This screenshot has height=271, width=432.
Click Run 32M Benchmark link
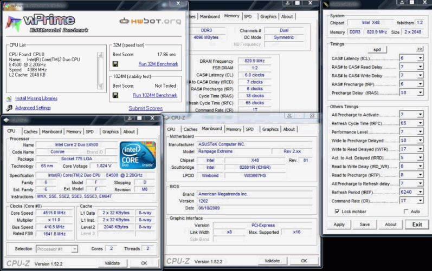(x=158, y=64)
